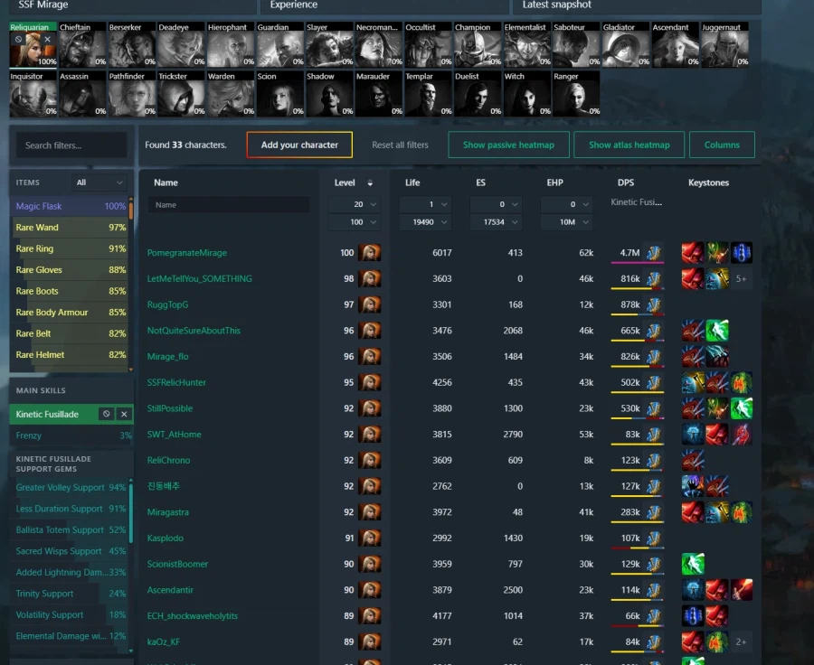814x665 pixels.
Task: Remove the Kinetic Fusillade skill filter
Action: [125, 414]
